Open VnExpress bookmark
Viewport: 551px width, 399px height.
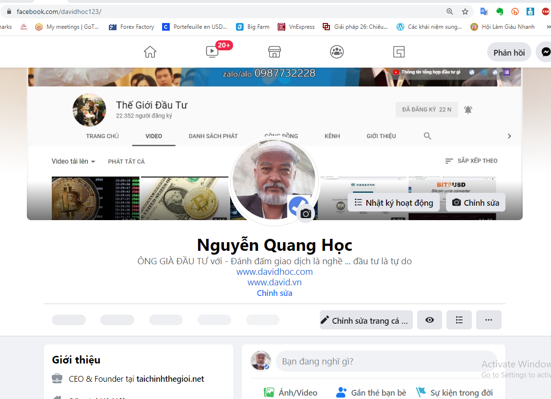[296, 27]
